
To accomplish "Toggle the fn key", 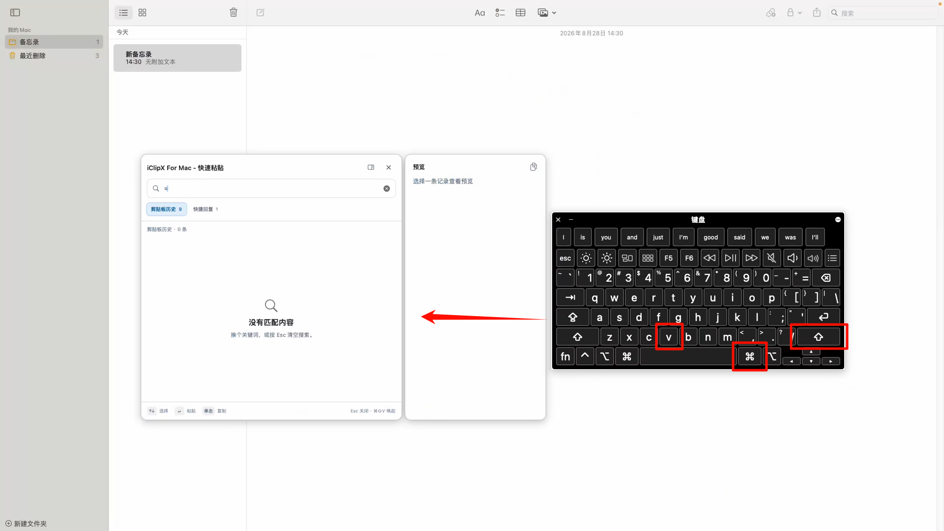I will (565, 357).
